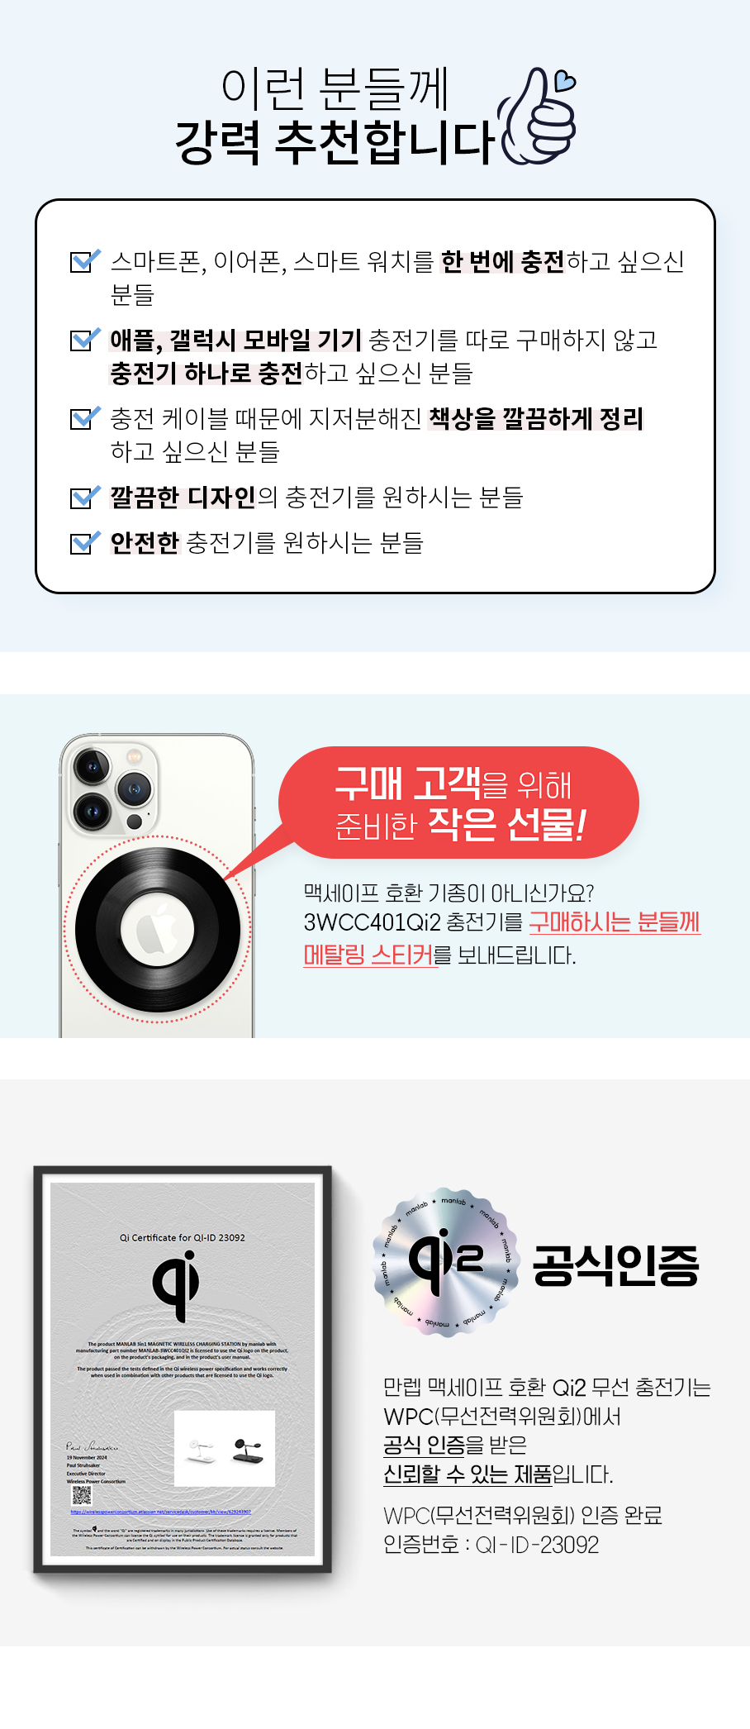Click the checkbox beside 책상을 깔끔하게 정리
Screen dimensions: 750x1729
click(x=85, y=417)
